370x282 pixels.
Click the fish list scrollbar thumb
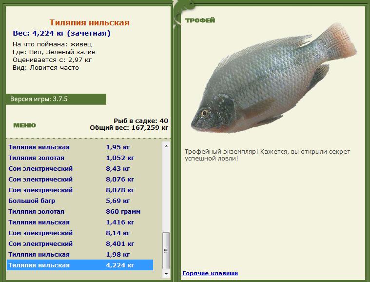pos(166,251)
